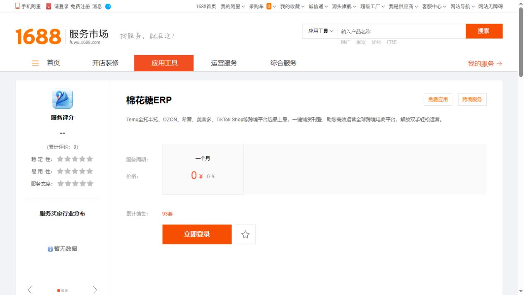Click the 免费注册 link

(80, 6)
